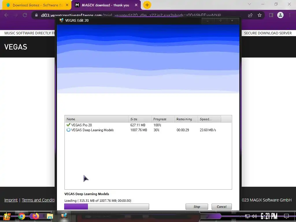Open a new browser tab

pyautogui.click(x=147, y=5)
